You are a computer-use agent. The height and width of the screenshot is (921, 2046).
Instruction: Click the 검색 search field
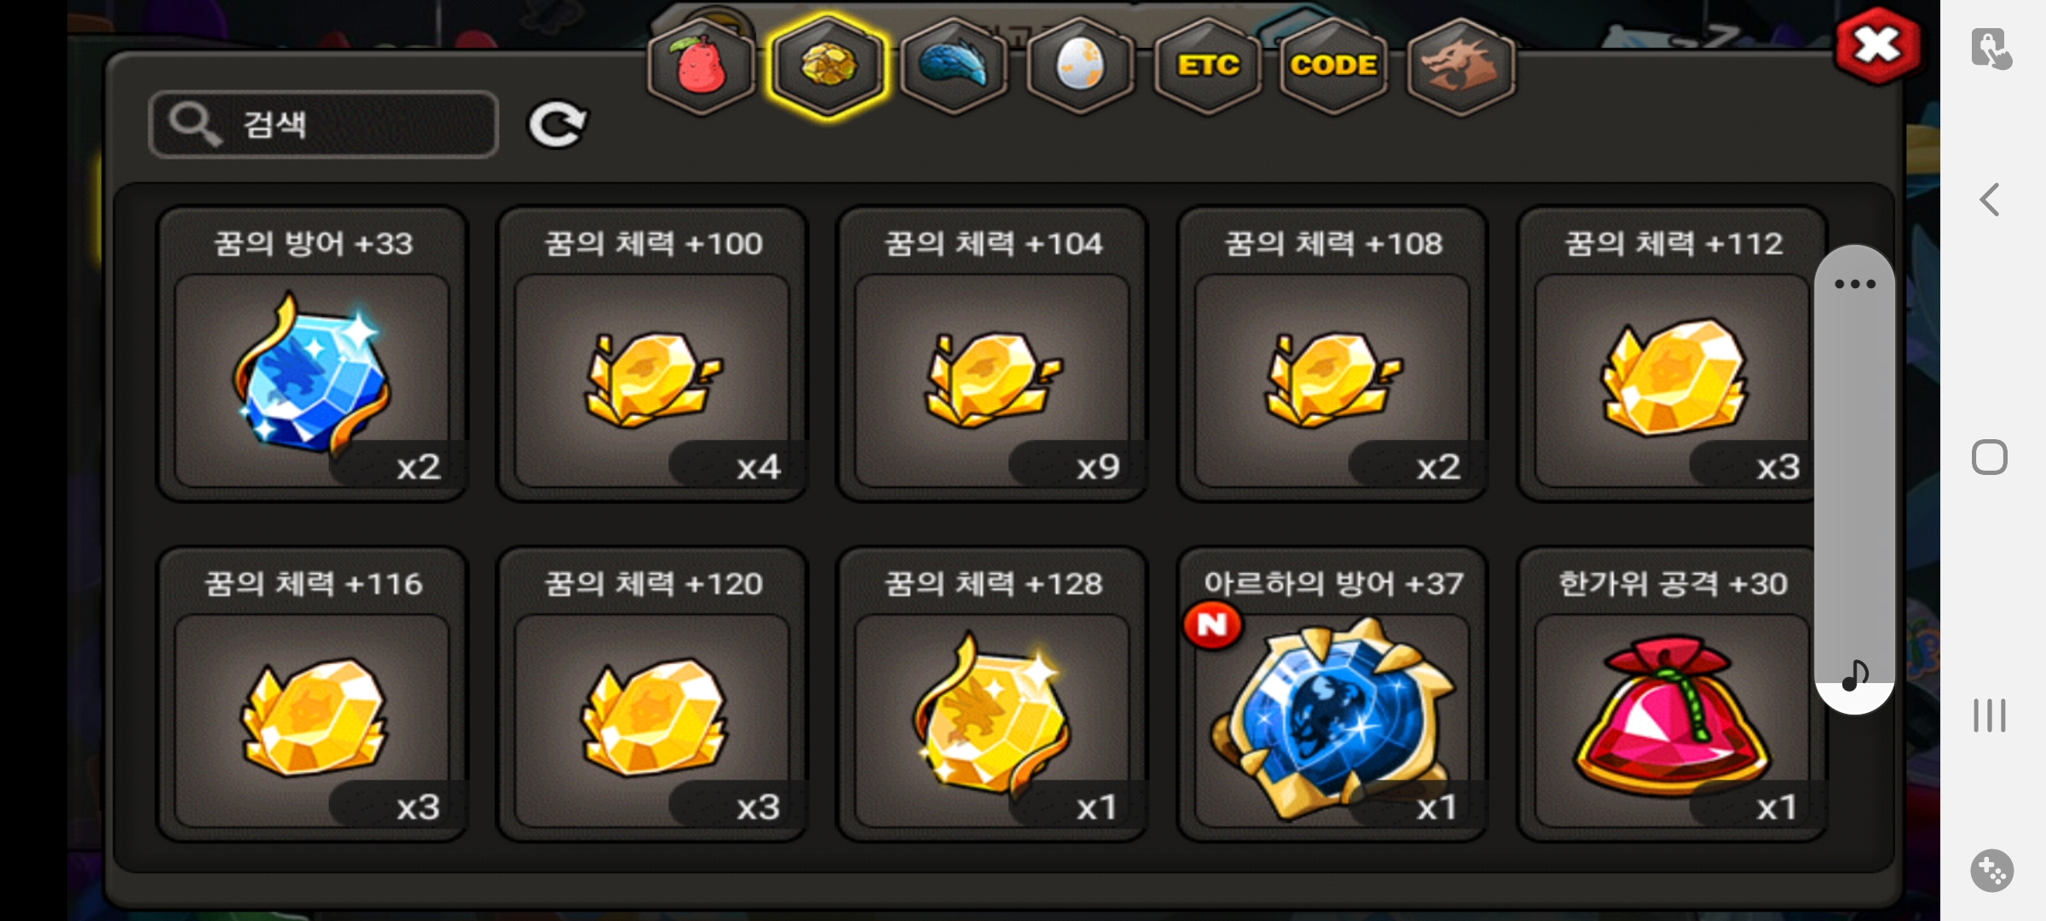tap(324, 125)
